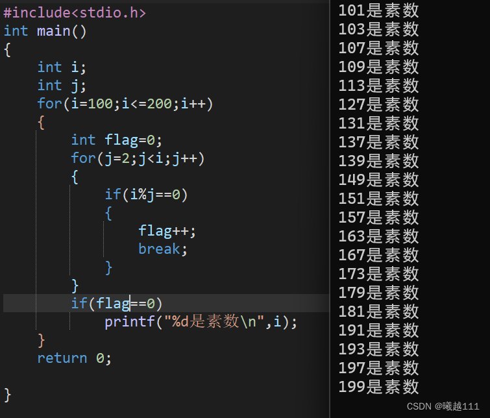Click the if(i%j==0) condition line

tap(146, 195)
